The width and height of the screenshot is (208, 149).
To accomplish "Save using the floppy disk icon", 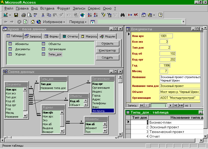I will [16, 15].
